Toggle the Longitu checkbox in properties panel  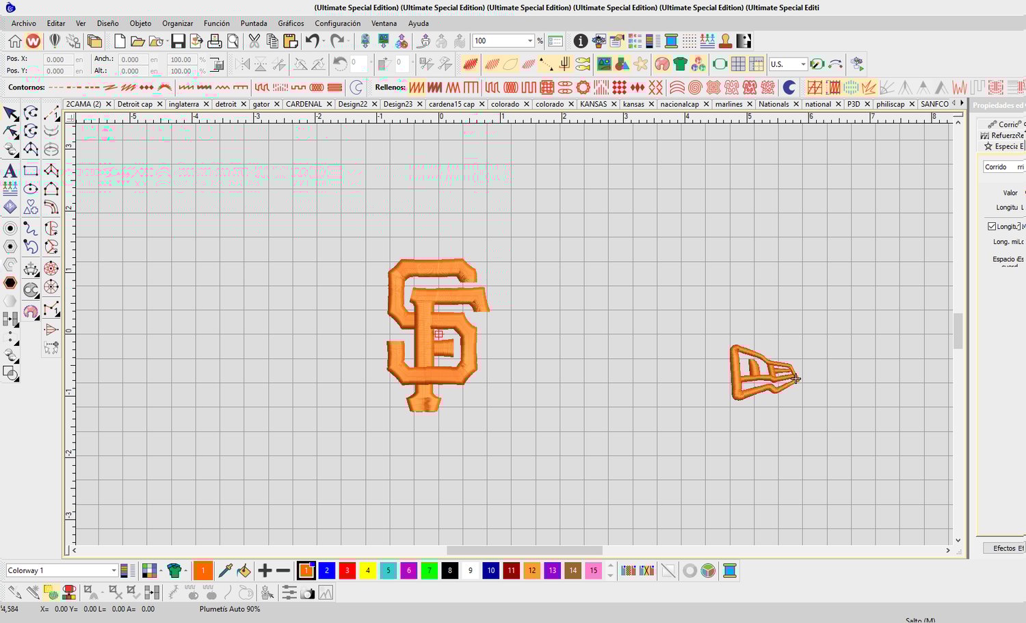(x=992, y=226)
